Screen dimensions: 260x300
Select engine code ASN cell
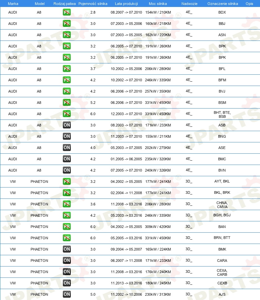pyautogui.click(x=222, y=35)
